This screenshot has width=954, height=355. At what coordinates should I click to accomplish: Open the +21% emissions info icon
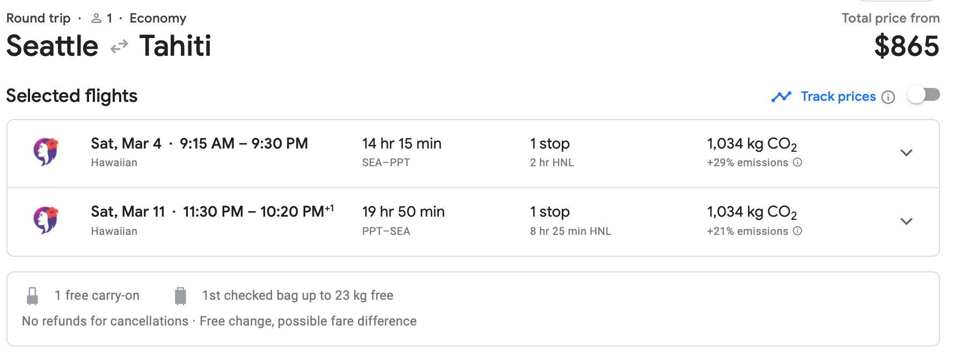pos(798,231)
